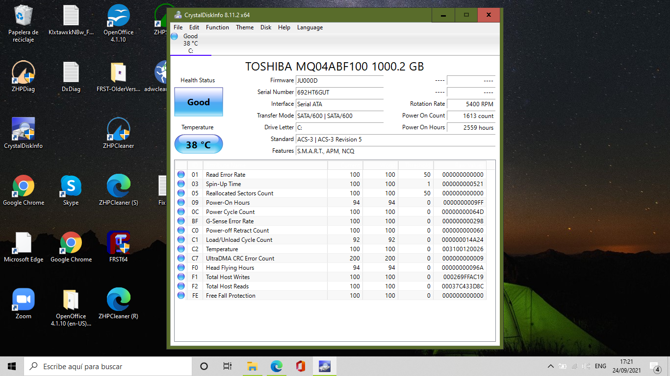The width and height of the screenshot is (670, 376).
Task: Click the status orb for Read Error Rate
Action: 181,174
